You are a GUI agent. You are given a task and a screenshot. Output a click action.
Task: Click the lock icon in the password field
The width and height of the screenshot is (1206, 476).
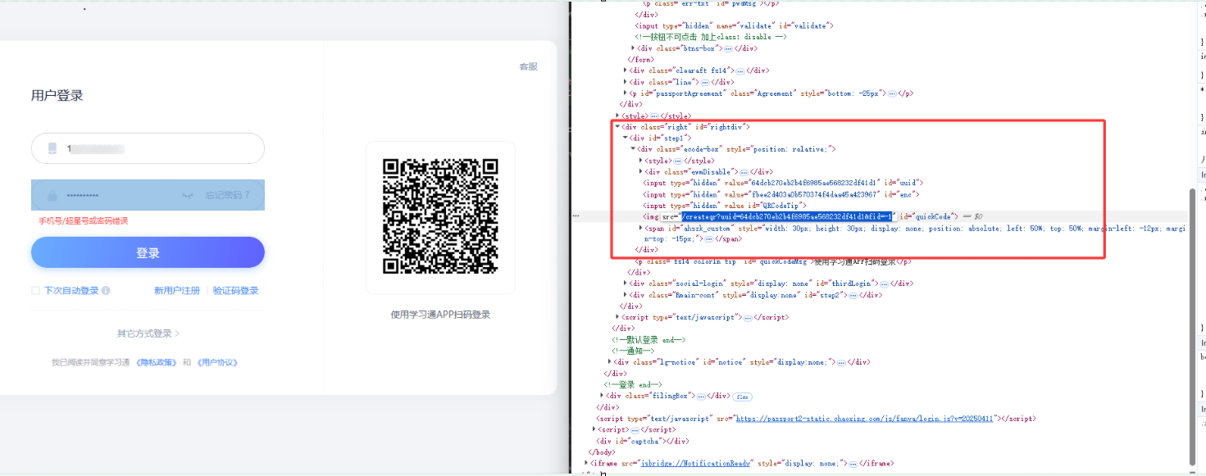point(52,195)
